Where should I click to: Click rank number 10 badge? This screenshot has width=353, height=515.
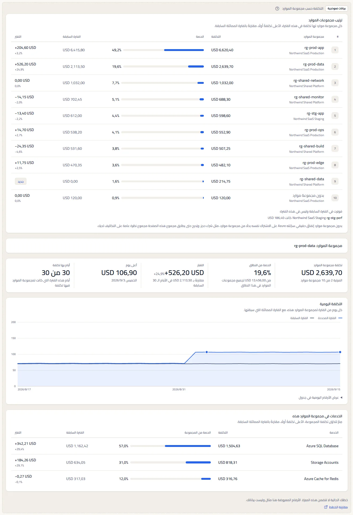coord(335,198)
